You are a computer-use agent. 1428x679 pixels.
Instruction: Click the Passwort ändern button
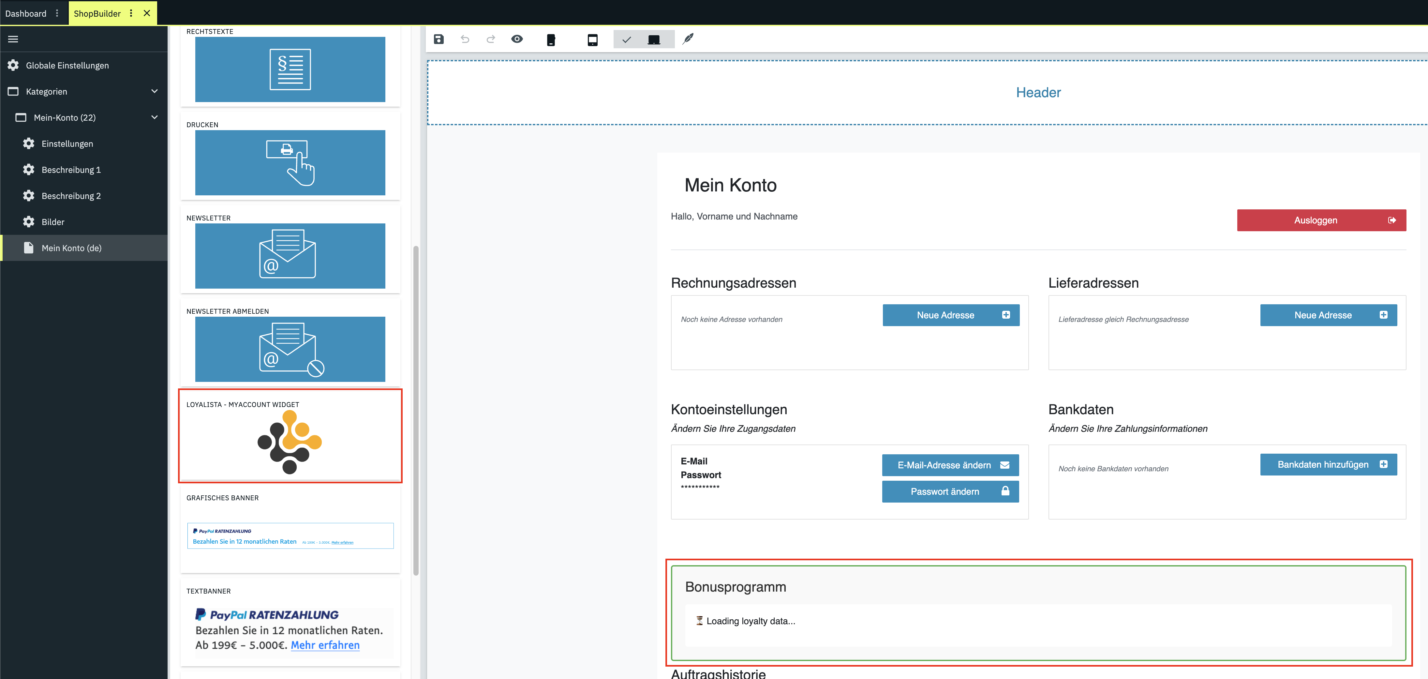pos(950,491)
